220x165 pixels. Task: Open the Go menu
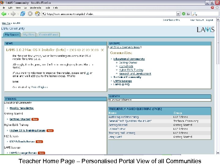25,8
